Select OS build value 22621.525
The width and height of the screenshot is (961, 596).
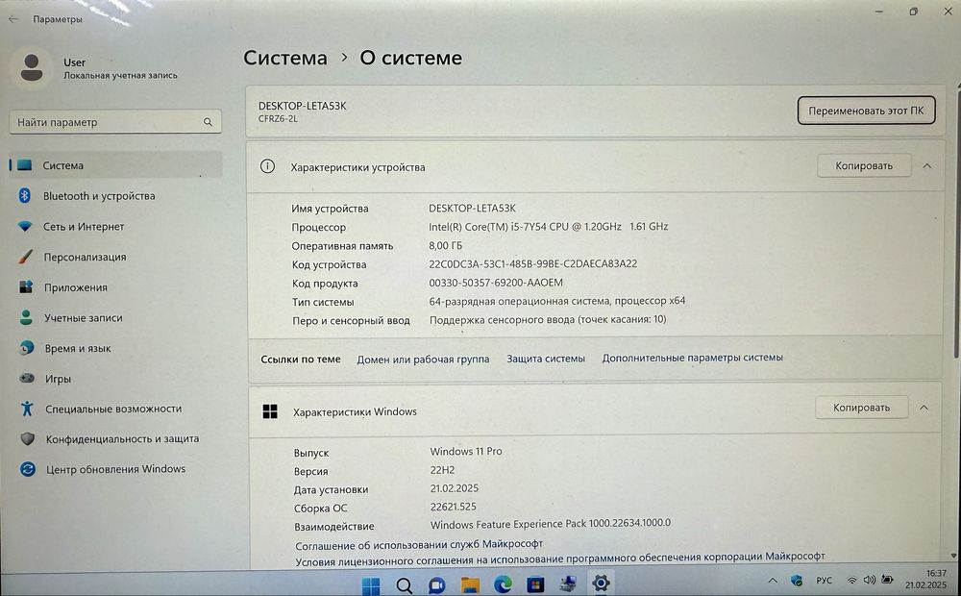pyautogui.click(x=453, y=507)
